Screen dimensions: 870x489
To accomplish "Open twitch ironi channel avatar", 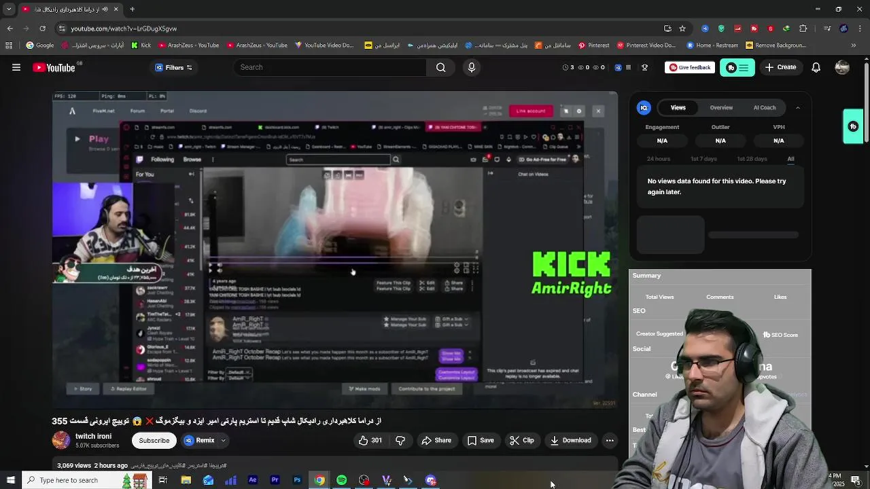I will 61,440.
